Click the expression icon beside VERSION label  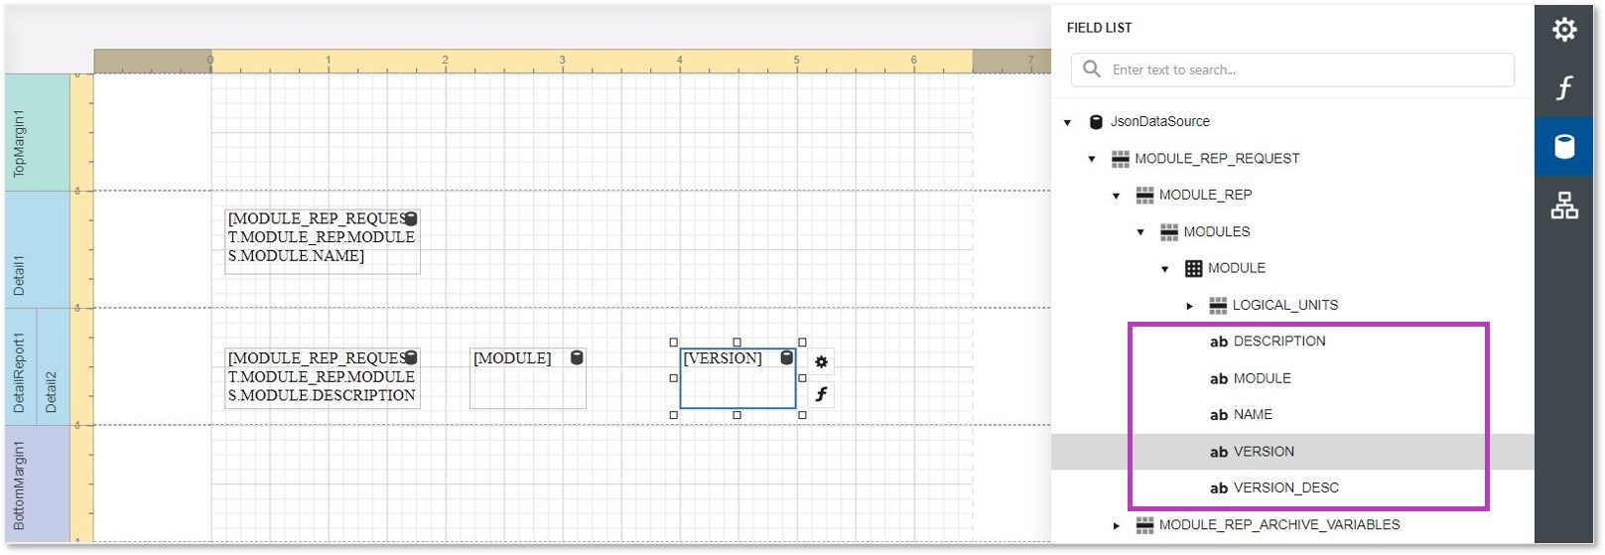(821, 395)
